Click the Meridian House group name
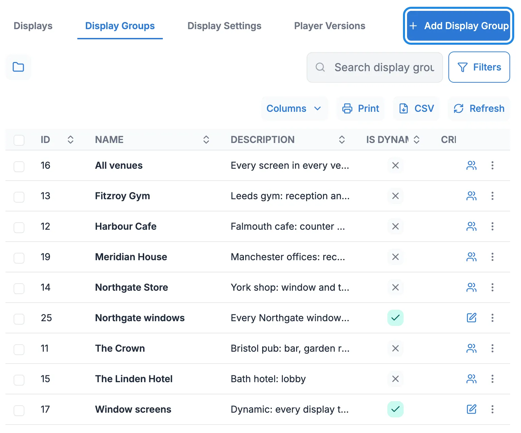Image resolution: width=521 pixels, height=433 pixels. (131, 257)
